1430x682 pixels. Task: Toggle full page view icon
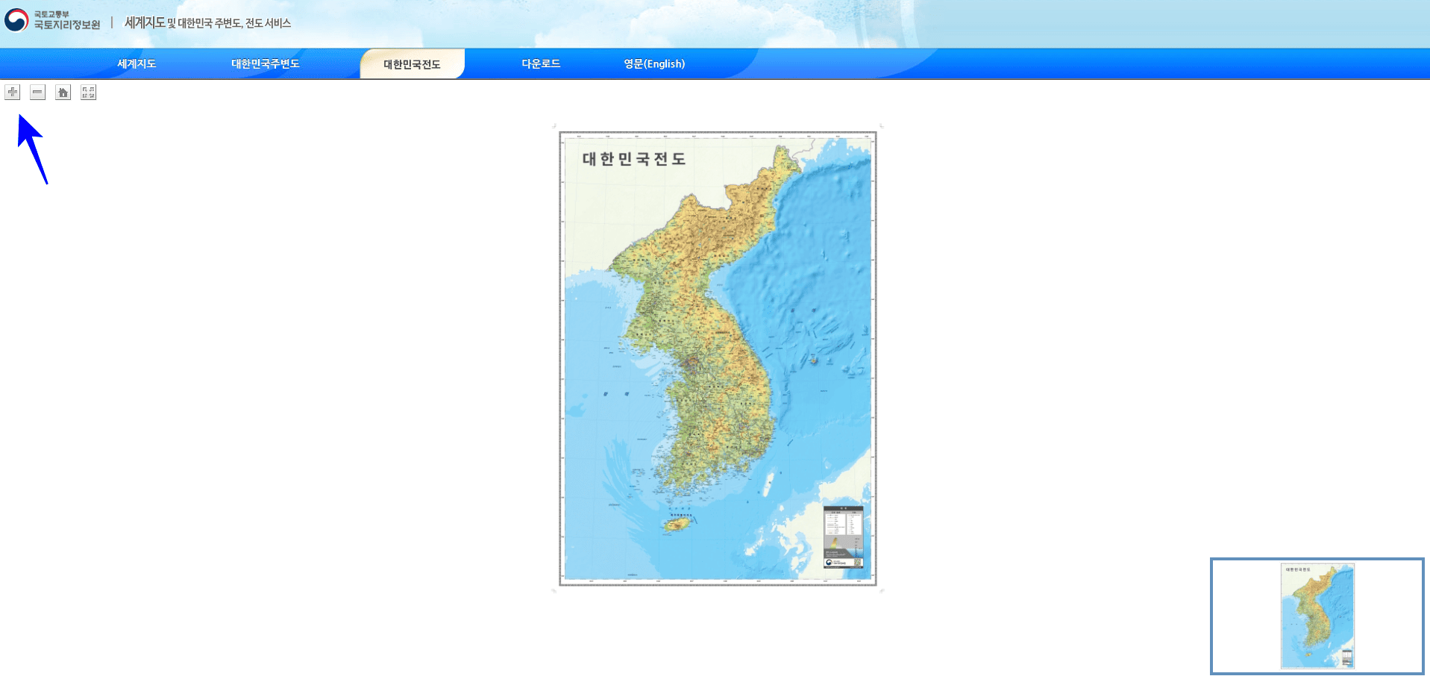89,93
